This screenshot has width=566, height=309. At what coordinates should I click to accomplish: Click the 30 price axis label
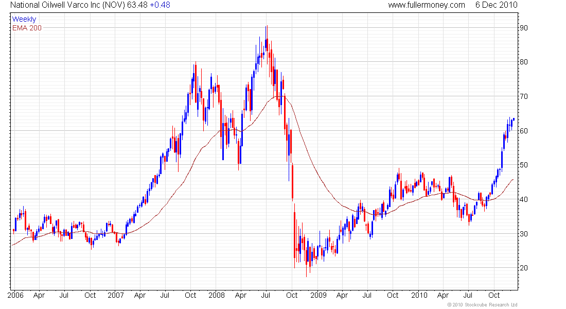click(523, 234)
